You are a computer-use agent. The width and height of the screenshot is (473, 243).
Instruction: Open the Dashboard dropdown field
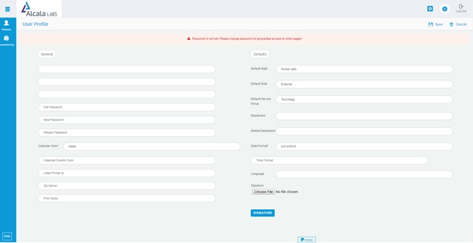364,116
